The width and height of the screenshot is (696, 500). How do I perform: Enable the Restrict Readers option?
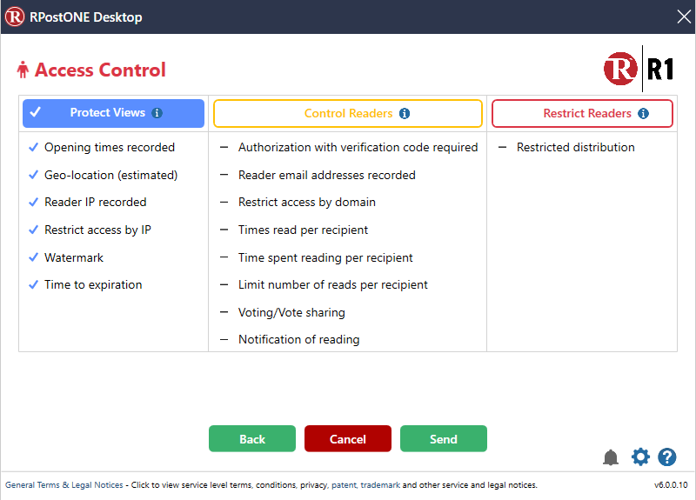tap(582, 114)
